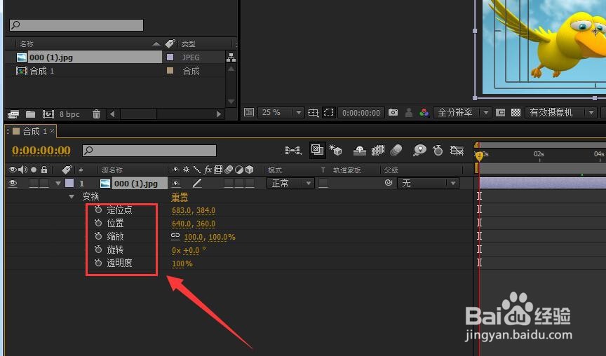Click the show snapshot person icon
Screen dimensions: 606x356
click(x=408, y=112)
